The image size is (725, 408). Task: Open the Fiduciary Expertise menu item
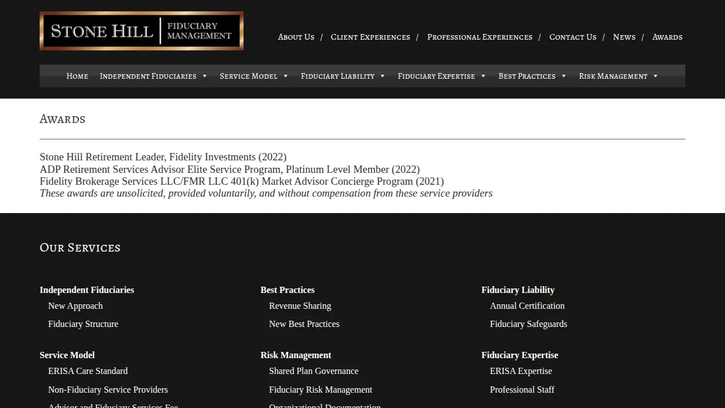pos(436,76)
